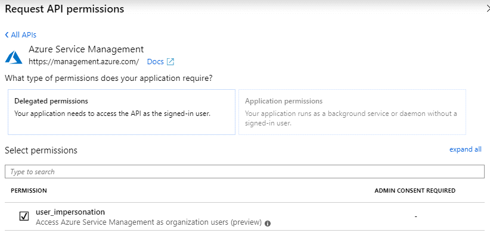This screenshot has width=490, height=239.
Task: Select the user_impersonation permission name
Action: tap(70, 212)
